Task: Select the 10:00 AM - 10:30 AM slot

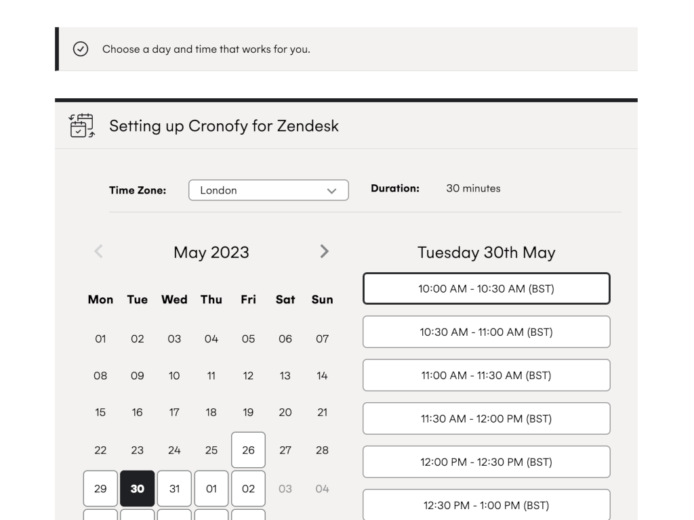Action: coord(486,289)
